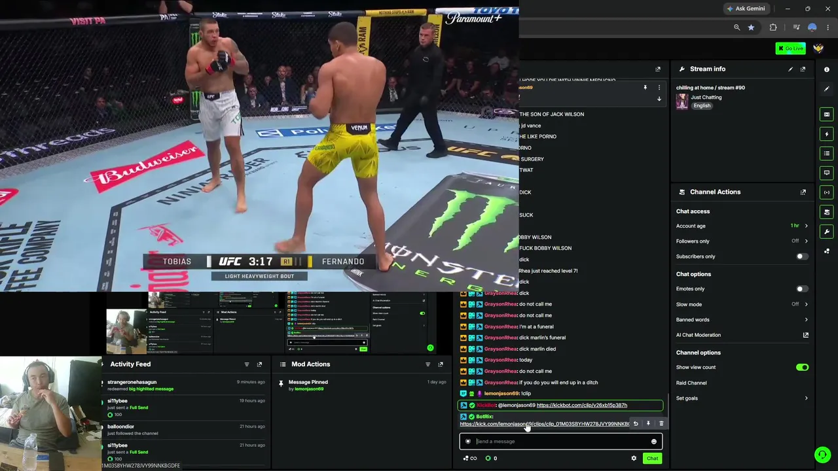Pop out the Mod Actions panel
Viewport: 838px width, 471px height.
click(441, 364)
